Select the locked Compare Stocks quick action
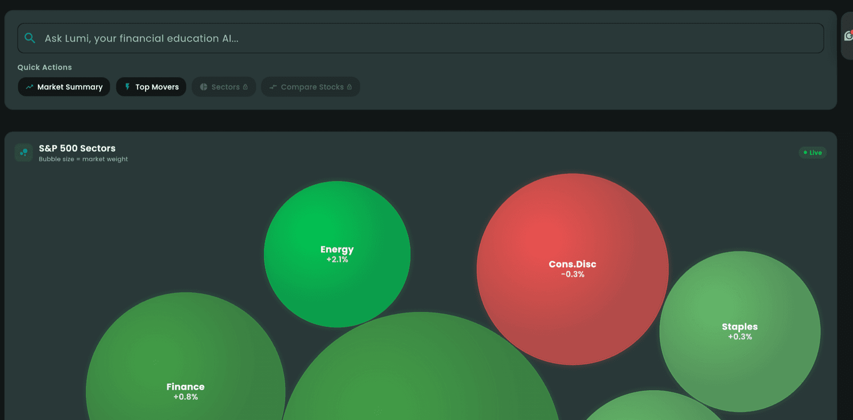This screenshot has height=420, width=853. pyautogui.click(x=310, y=87)
